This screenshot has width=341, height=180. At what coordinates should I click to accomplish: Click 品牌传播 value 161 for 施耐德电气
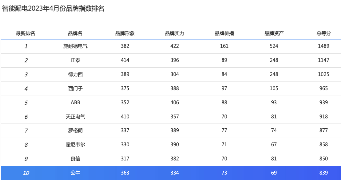224,46
